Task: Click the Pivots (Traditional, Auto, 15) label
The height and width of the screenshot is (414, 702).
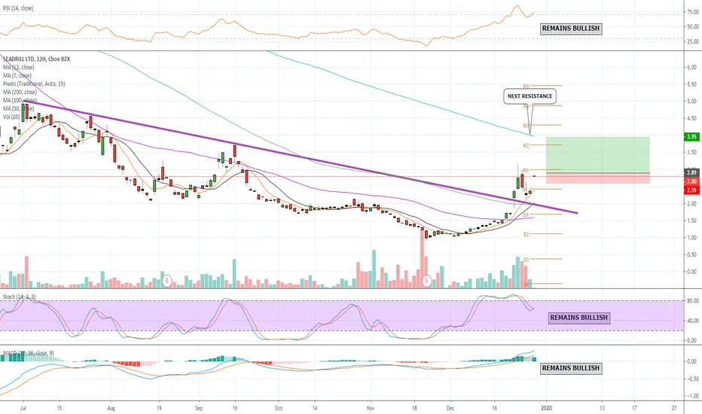Action: 34,84
